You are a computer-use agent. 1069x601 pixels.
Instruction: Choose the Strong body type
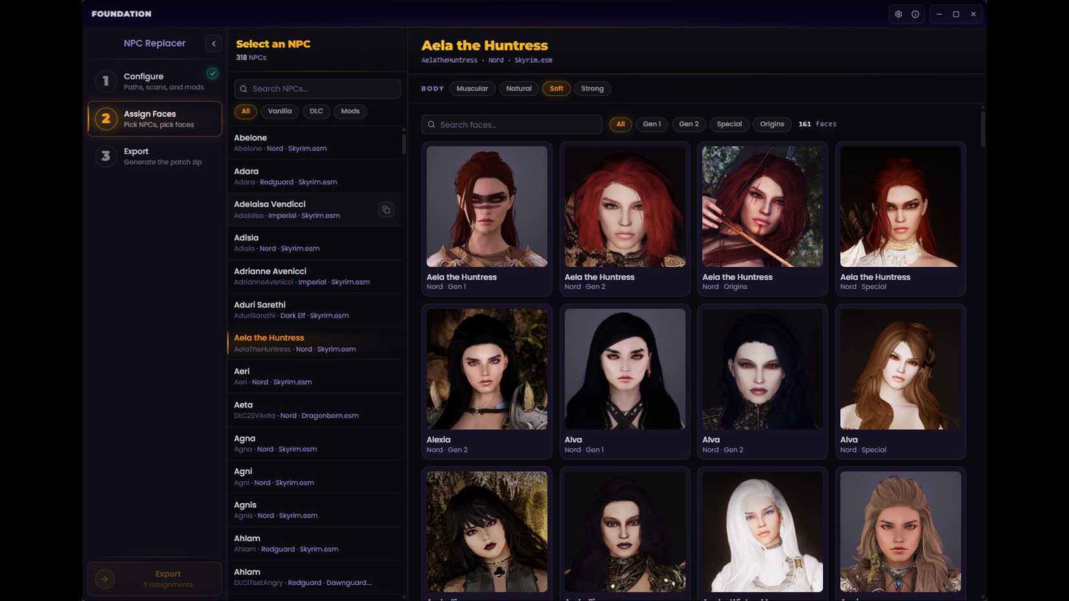(x=592, y=89)
